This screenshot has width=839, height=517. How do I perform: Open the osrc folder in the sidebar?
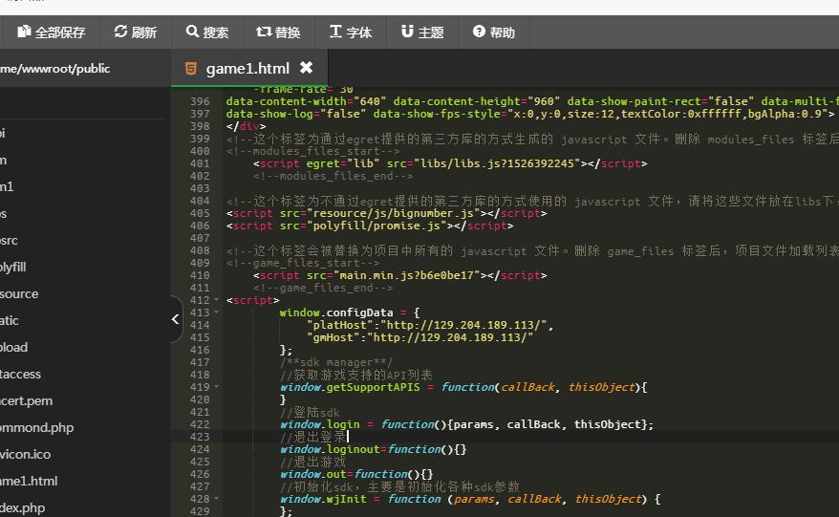coord(10,240)
